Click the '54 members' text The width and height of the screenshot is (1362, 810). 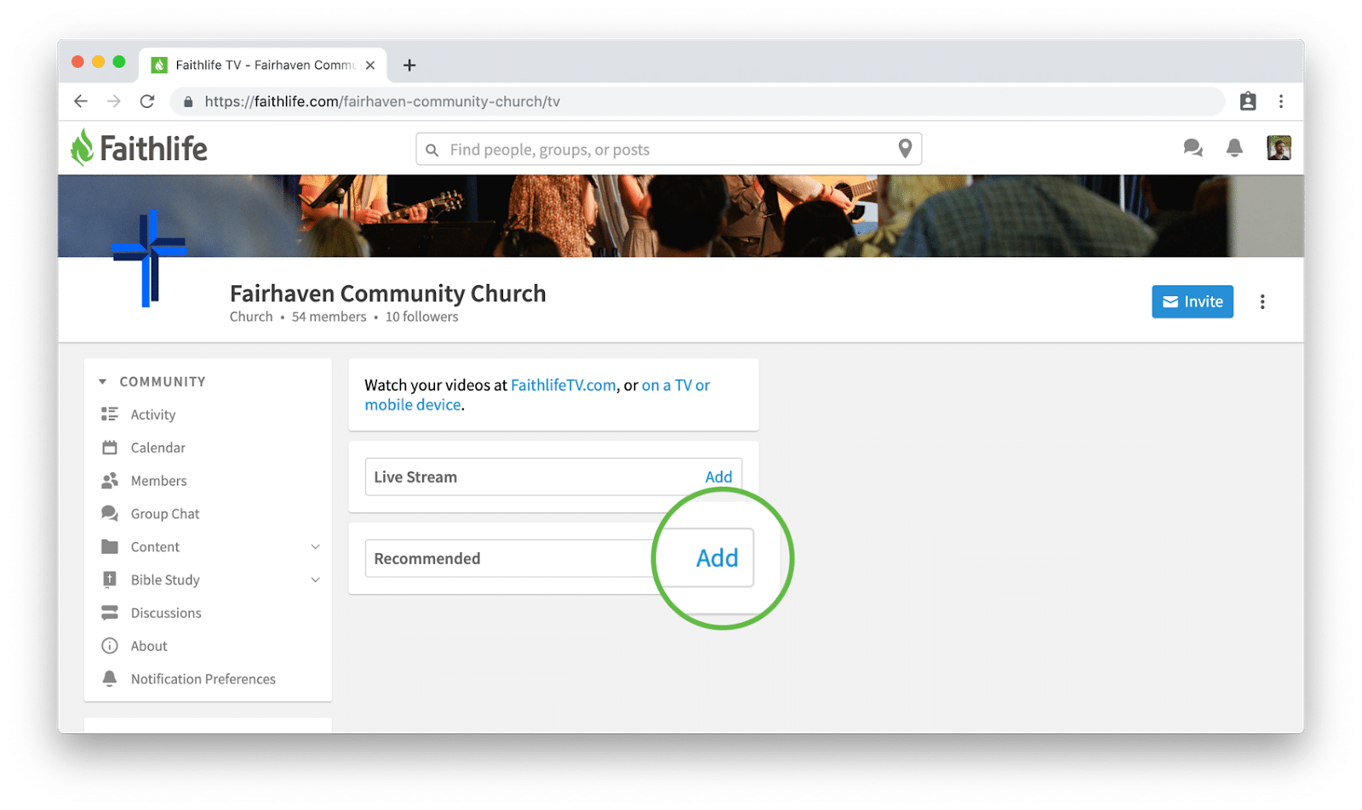[329, 317]
